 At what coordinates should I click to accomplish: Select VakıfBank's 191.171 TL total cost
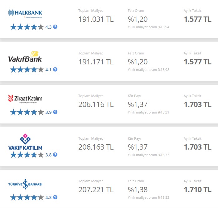pos(96,62)
